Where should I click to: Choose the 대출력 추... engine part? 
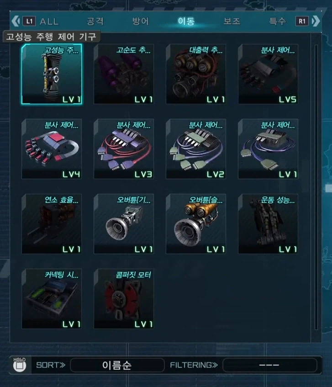[x=196, y=74]
